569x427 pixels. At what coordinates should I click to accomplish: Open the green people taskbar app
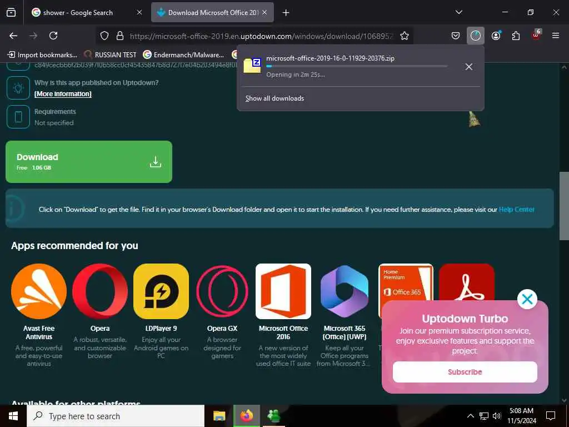click(x=273, y=416)
